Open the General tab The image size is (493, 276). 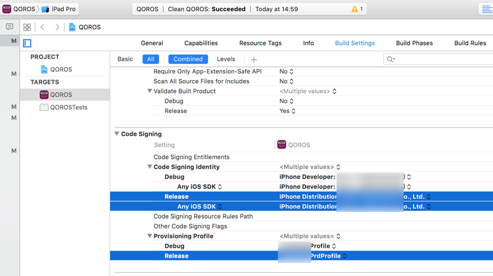pyautogui.click(x=152, y=43)
